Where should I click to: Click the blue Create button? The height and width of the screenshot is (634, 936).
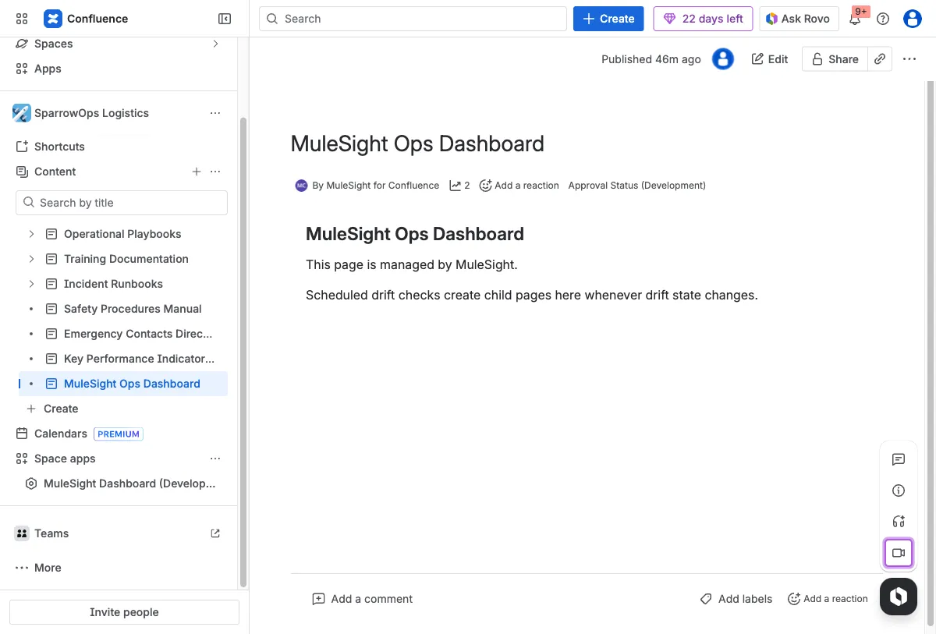tap(608, 19)
